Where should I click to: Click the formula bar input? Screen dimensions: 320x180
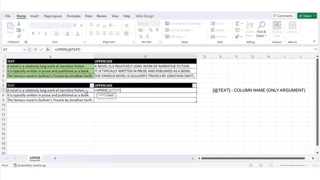coord(182,49)
